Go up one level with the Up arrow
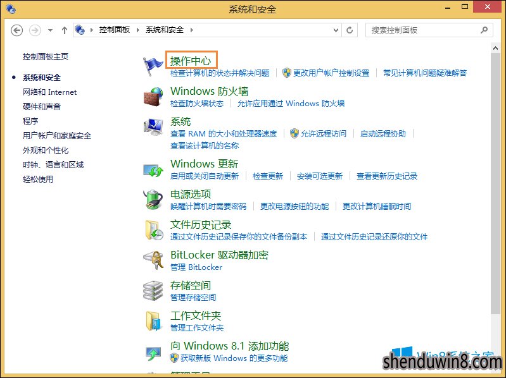 pos(65,30)
